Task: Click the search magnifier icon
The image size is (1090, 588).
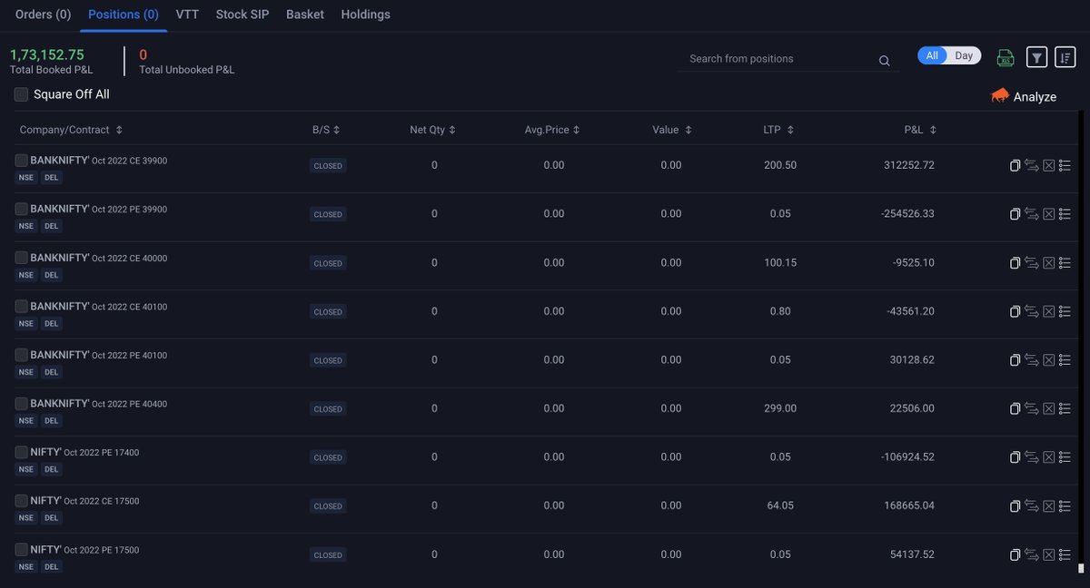Action: pos(884,61)
